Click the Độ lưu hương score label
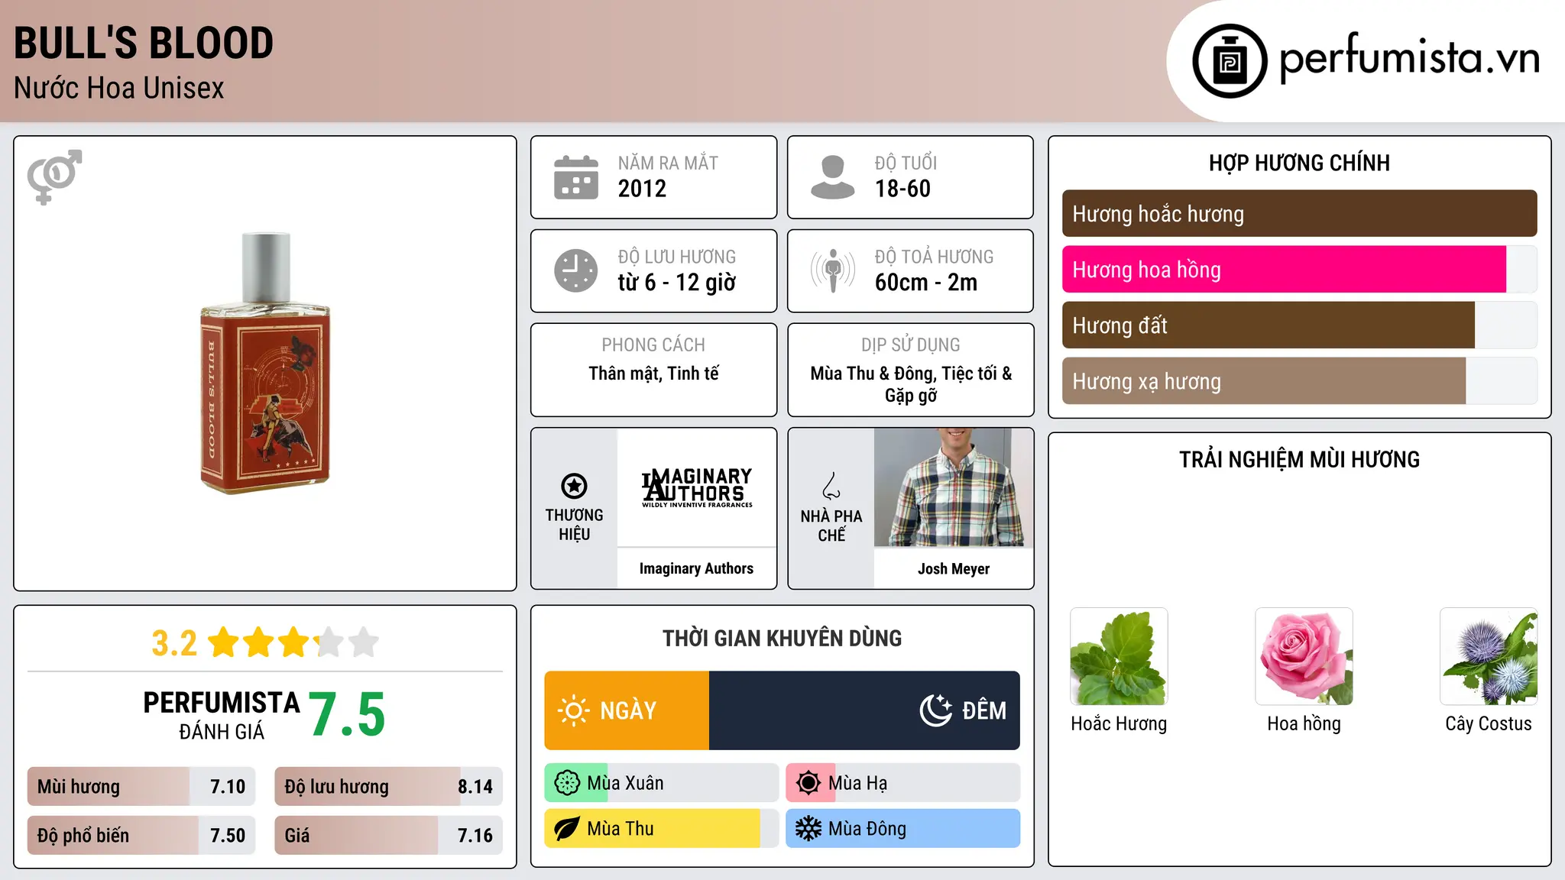The image size is (1565, 880). point(337,787)
